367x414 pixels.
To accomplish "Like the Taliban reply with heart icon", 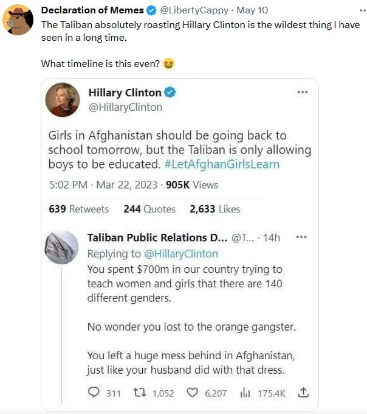I will [193, 393].
